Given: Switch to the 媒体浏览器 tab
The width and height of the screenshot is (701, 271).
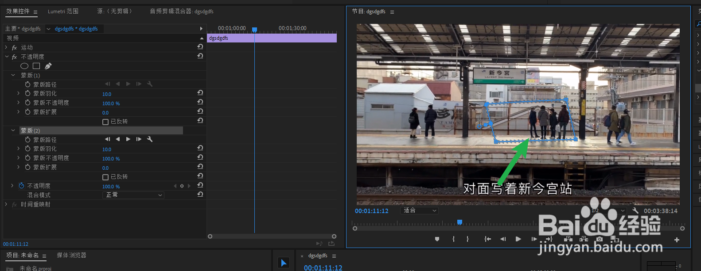Looking at the screenshot, I should 71,255.
